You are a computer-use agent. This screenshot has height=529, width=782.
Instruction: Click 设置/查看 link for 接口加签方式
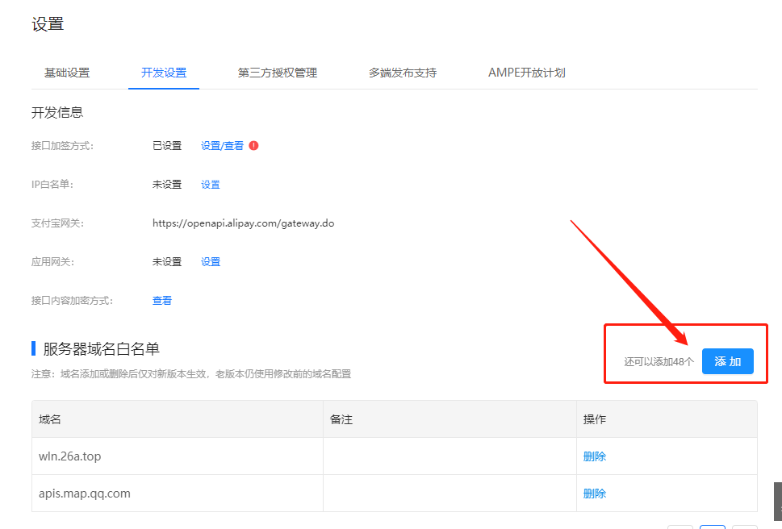[x=222, y=146]
